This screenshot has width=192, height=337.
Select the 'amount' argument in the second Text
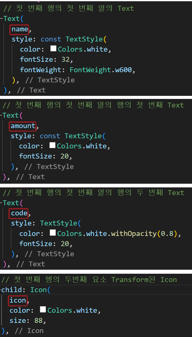pos(23,126)
